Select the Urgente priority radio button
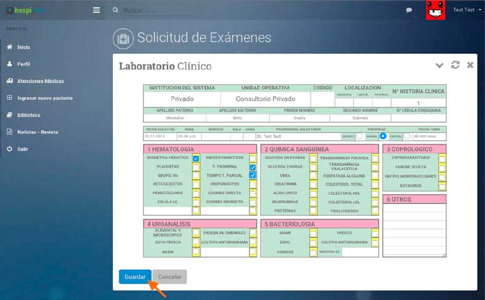485x300 pixels. click(x=359, y=136)
